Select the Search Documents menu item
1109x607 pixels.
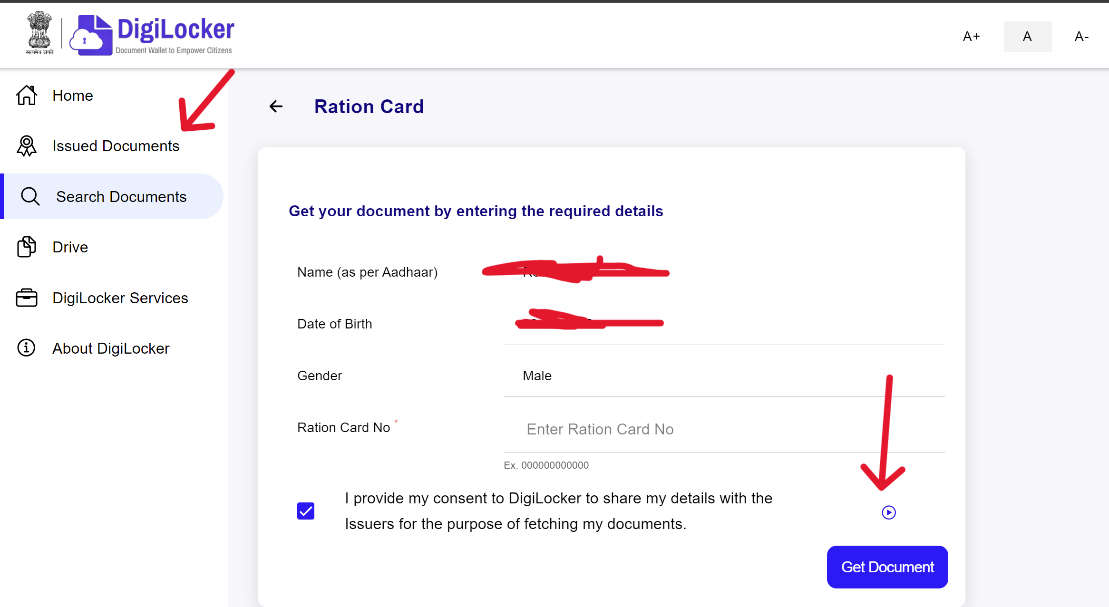tap(121, 196)
